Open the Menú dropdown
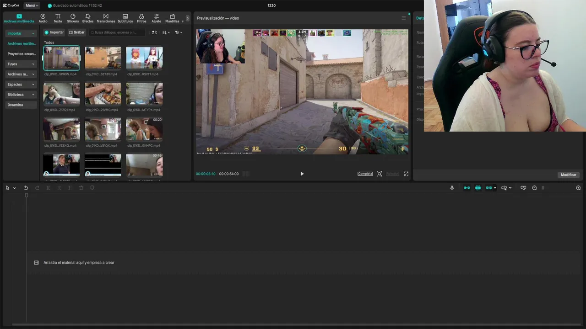Screen dimensions: 586x329 [x=32, y=5]
